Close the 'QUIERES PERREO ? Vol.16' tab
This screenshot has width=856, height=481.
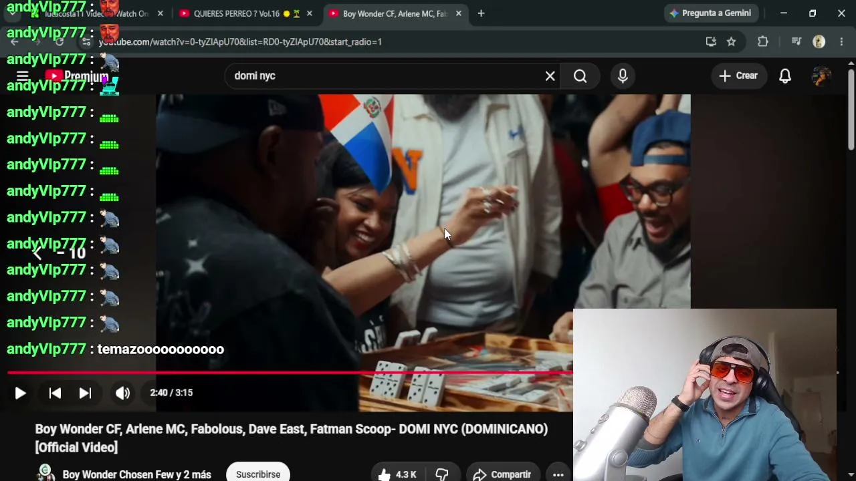(310, 13)
